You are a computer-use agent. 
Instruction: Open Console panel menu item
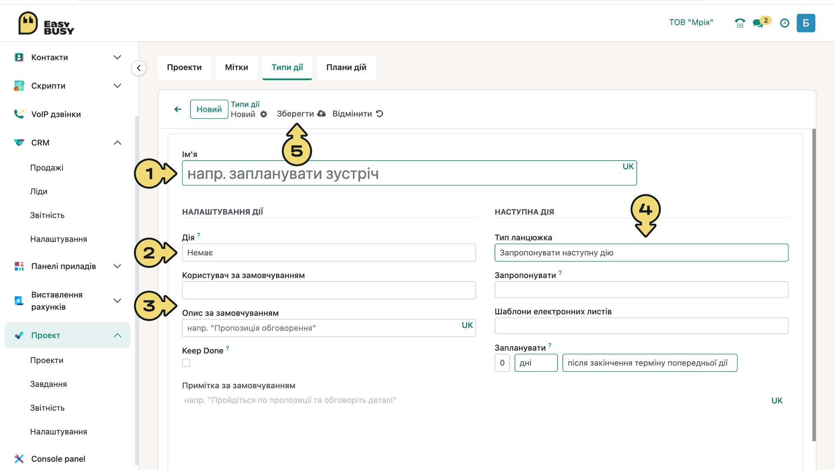[x=58, y=459]
